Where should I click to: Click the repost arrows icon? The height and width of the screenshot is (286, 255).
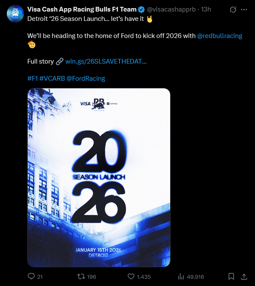[81, 277]
